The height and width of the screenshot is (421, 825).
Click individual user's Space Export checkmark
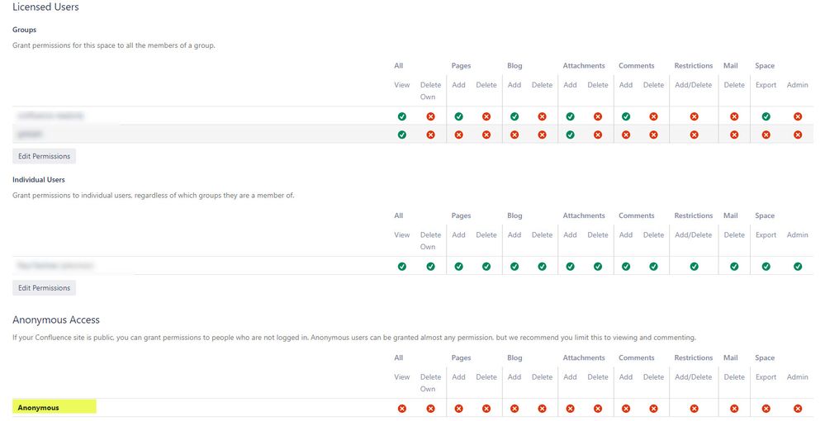click(x=766, y=267)
